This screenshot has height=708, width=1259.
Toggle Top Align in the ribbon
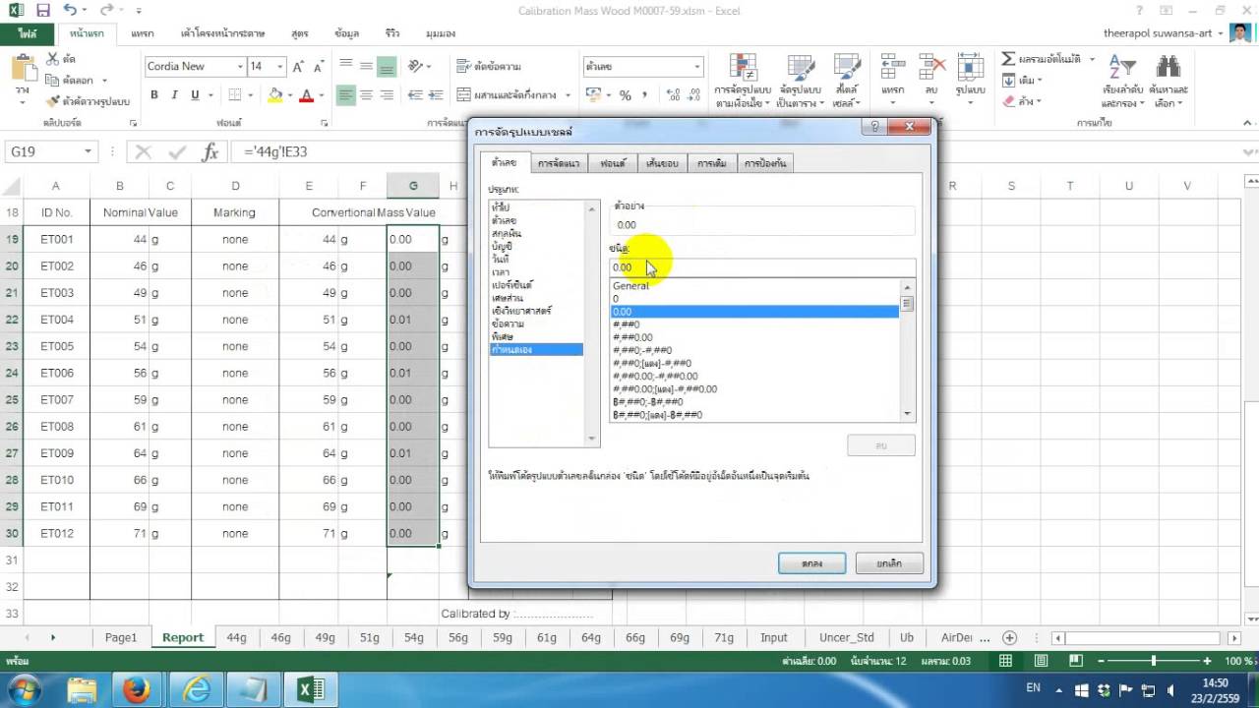pos(346,66)
